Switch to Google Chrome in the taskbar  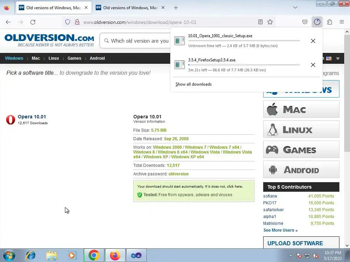point(94,255)
